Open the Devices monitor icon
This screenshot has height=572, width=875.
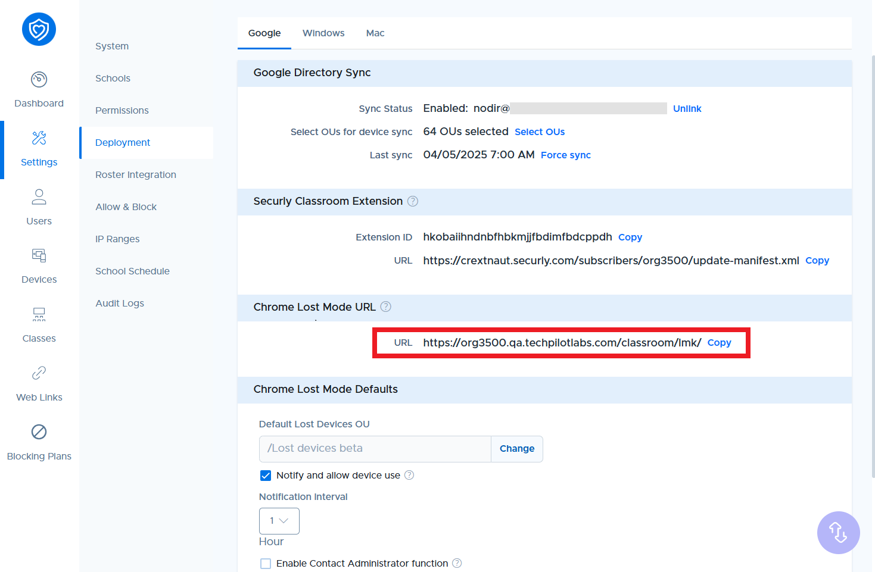(39, 255)
